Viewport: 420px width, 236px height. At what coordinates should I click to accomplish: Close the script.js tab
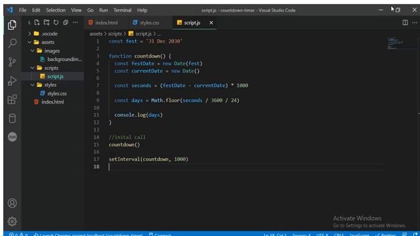pos(211,23)
